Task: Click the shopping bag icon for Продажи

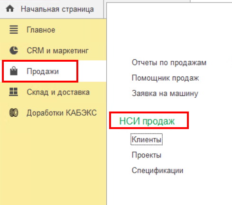Action: click(14, 71)
